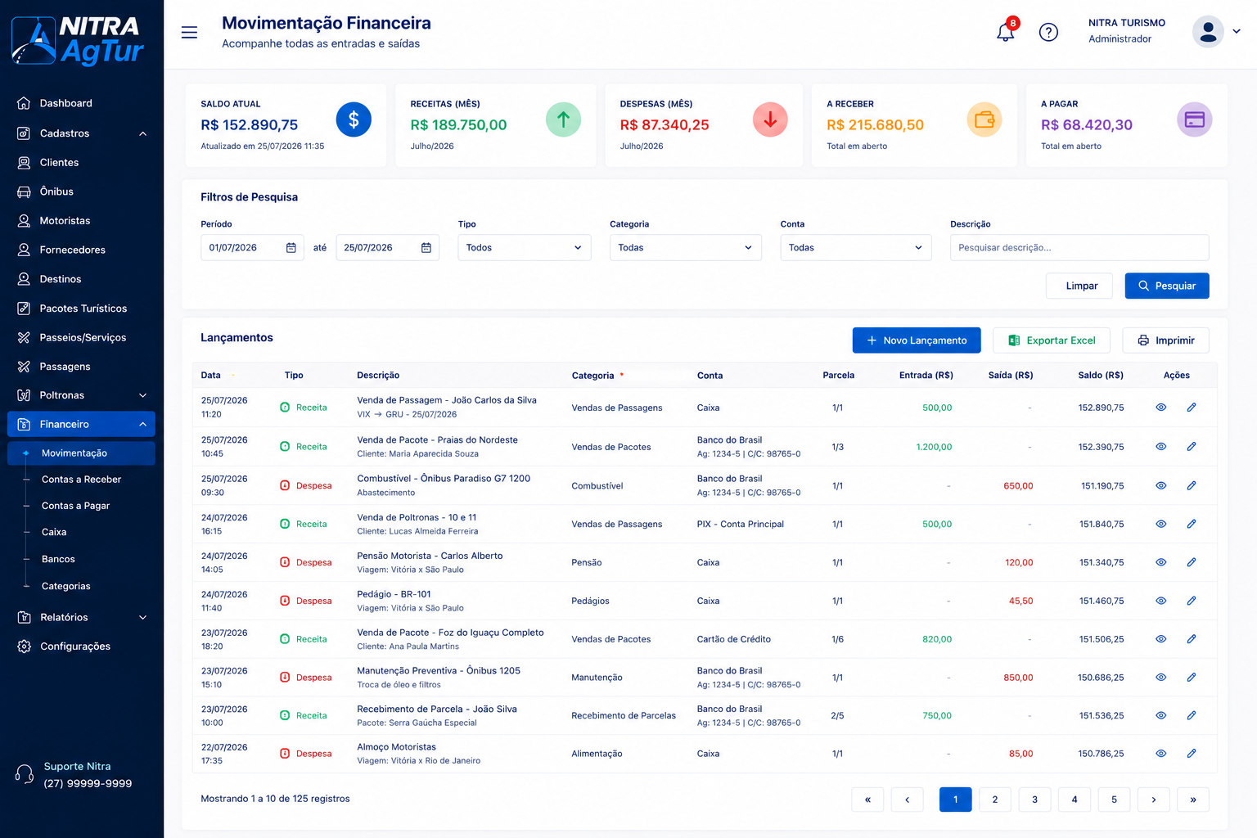The image size is (1257, 838).
Task: Click the Ônibus sidebar icon
Action: [x=24, y=191]
